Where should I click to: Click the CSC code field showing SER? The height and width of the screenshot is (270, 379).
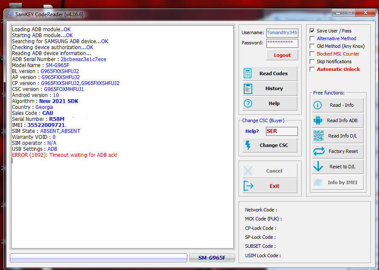pyautogui.click(x=282, y=131)
